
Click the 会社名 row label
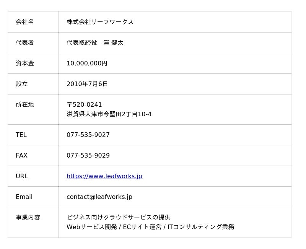(25, 22)
